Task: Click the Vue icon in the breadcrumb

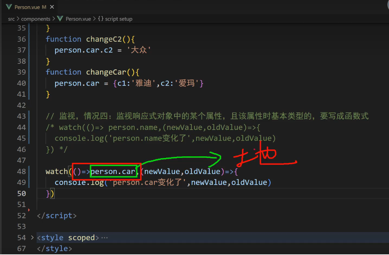Action: point(60,19)
